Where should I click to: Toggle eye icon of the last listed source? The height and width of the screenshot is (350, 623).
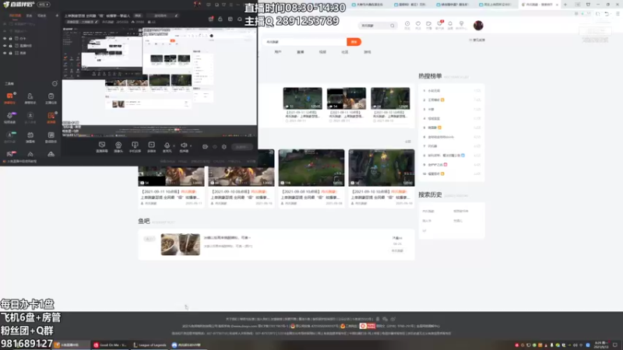[x=5, y=53]
